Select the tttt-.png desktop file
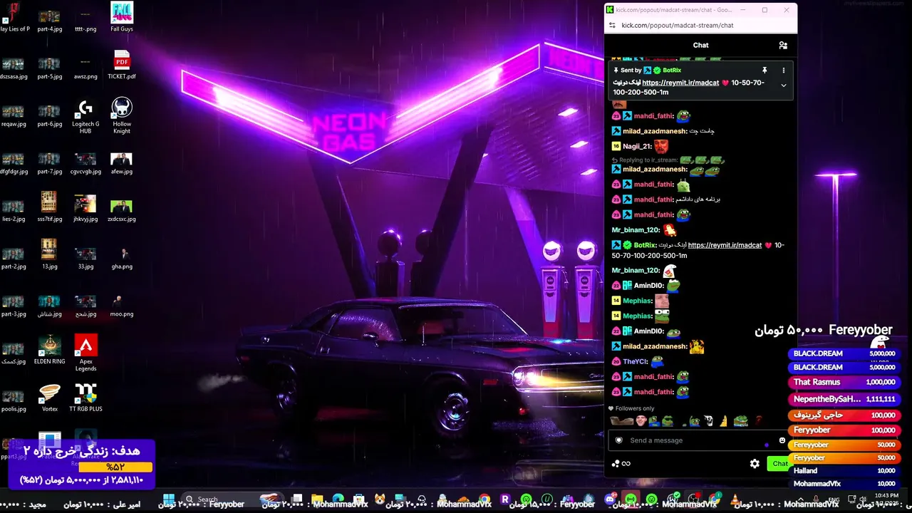Image resolution: width=912 pixels, height=513 pixels. coord(85,21)
